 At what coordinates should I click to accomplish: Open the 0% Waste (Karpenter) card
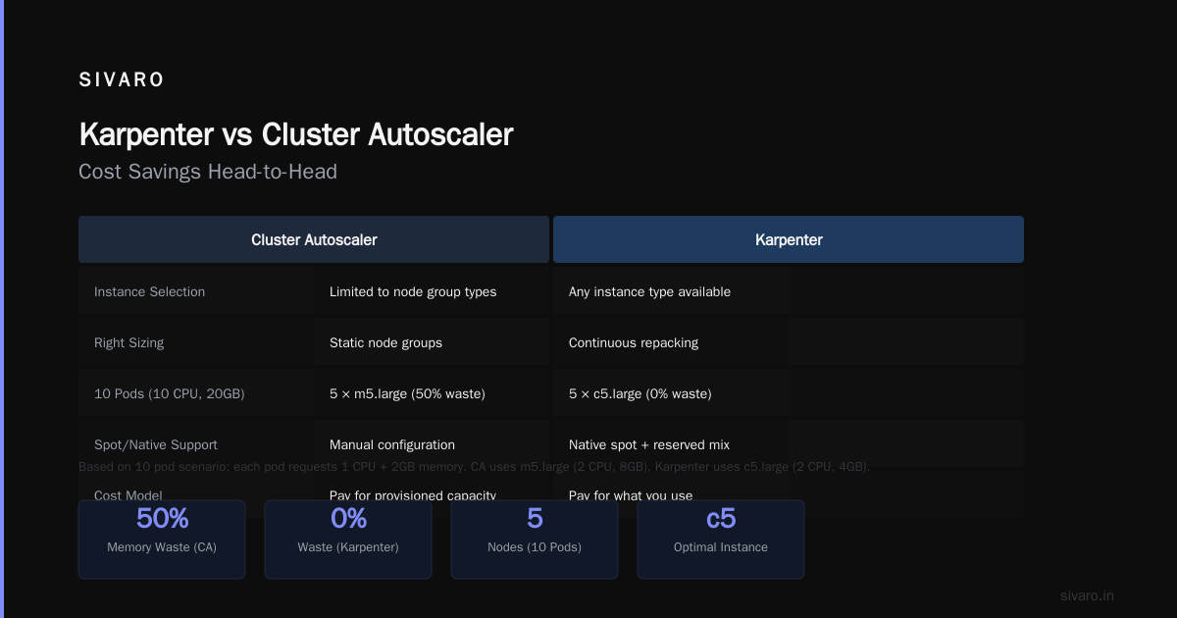point(348,540)
